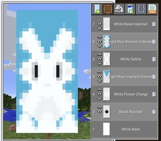Open the code braces command icon

click(141, 9)
